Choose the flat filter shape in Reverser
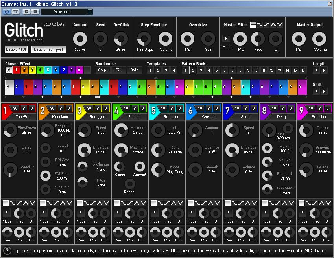The height and width of the screenshot is (258, 334). tap(153, 203)
